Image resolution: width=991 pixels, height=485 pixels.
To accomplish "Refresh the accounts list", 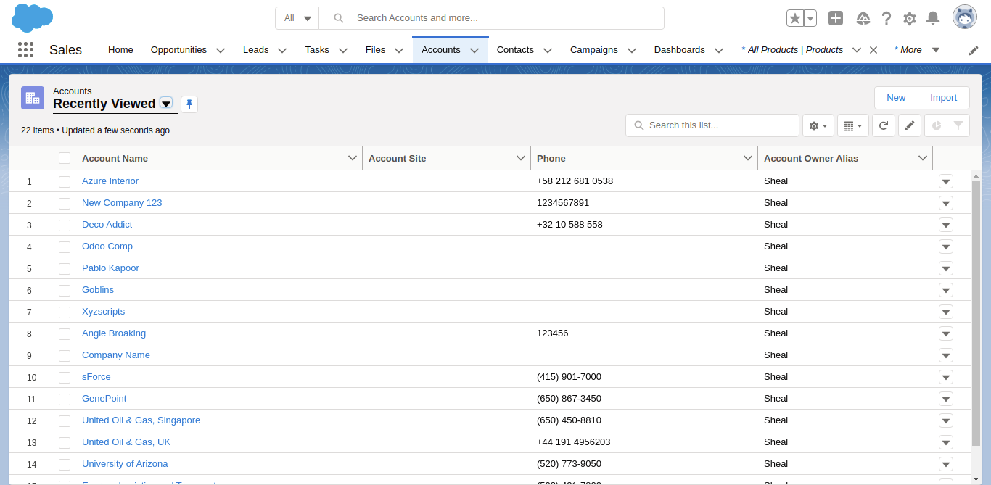I will point(884,125).
